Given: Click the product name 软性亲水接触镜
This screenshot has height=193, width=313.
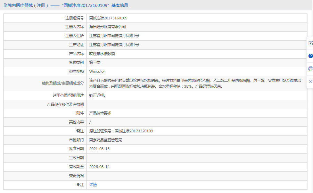Looking at the screenshot, I should click(x=102, y=54).
